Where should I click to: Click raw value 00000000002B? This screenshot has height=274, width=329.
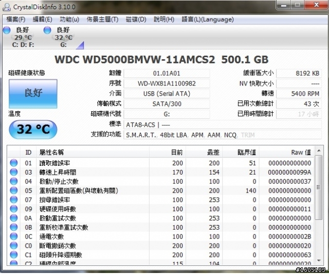tap(289, 236)
